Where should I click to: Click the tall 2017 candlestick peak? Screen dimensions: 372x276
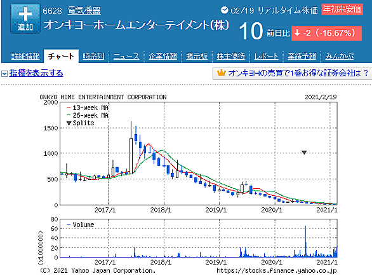click(x=131, y=148)
